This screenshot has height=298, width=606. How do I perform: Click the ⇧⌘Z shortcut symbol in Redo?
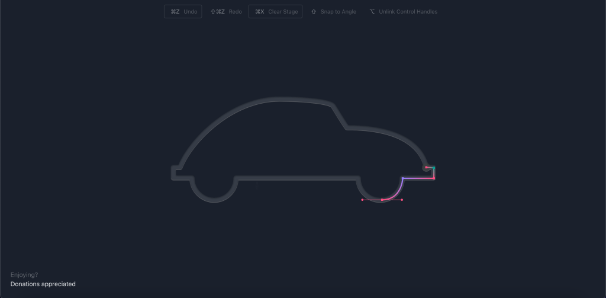point(218,12)
